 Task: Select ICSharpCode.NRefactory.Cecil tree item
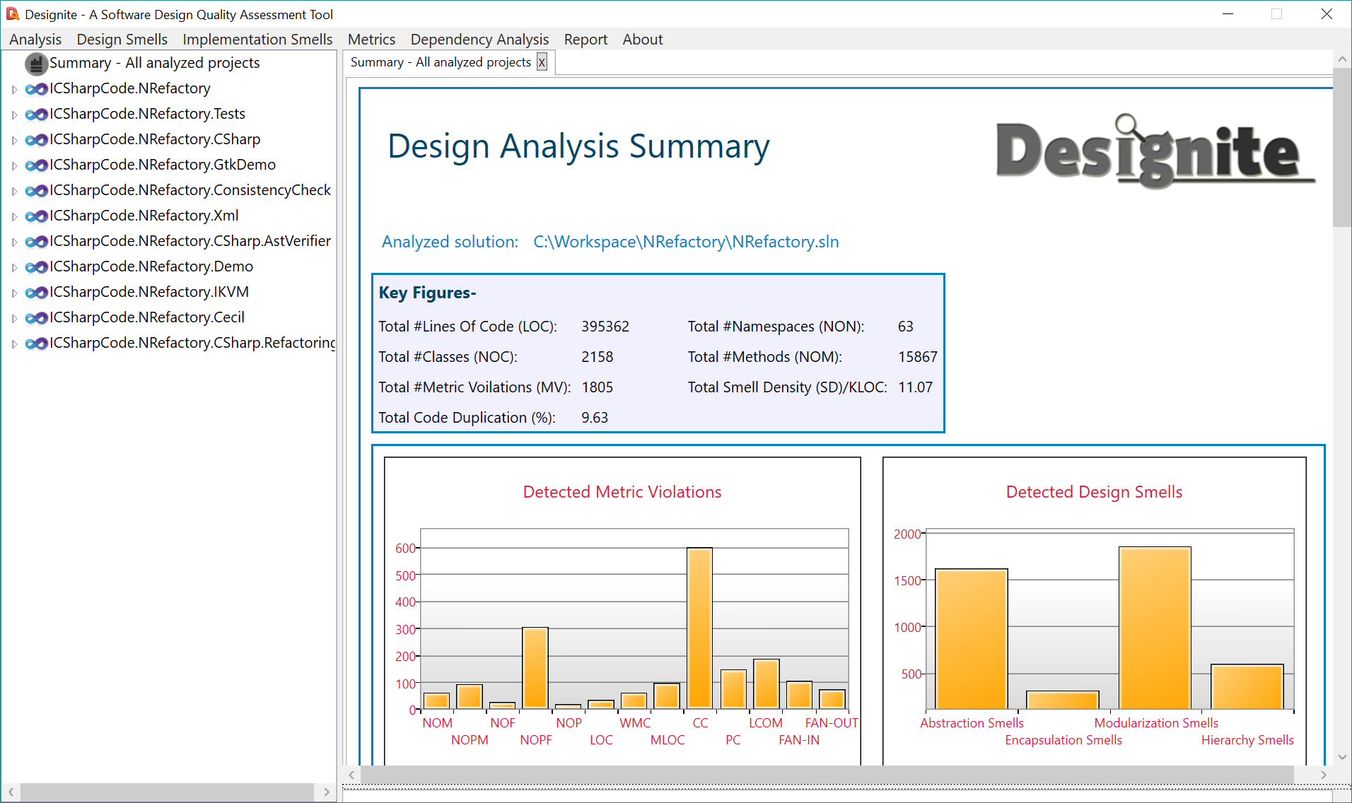[147, 317]
